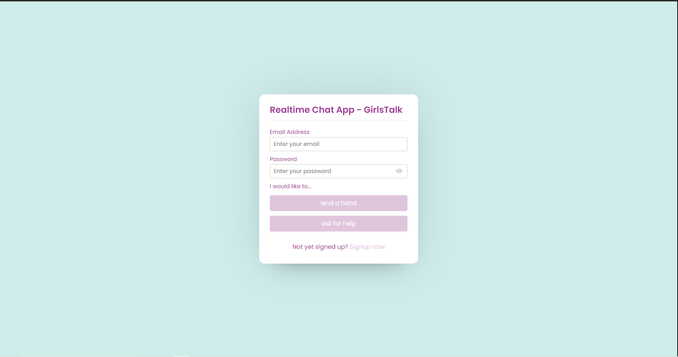Log in as a seeker via 'ask for help'
678x357 pixels.
click(x=338, y=223)
